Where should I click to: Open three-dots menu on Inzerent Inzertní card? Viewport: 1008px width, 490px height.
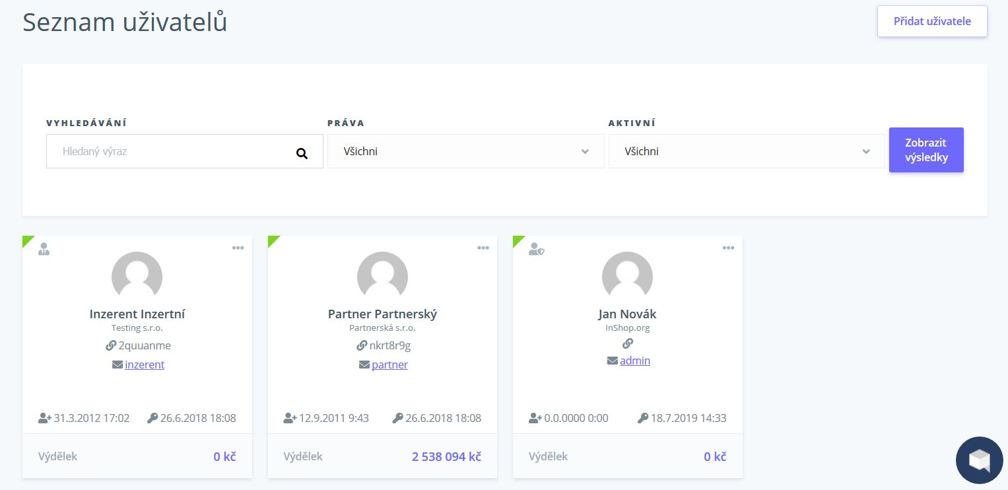238,248
